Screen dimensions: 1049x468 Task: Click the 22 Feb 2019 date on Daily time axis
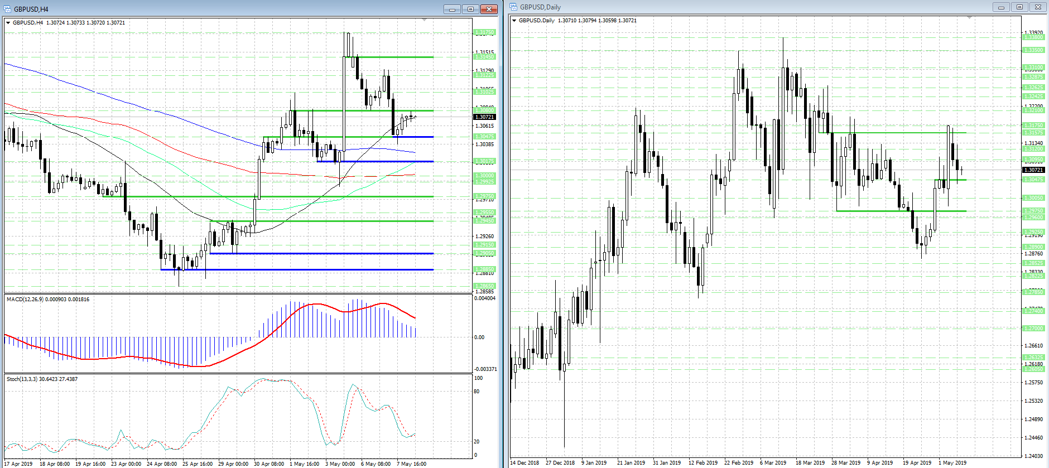pos(739,463)
